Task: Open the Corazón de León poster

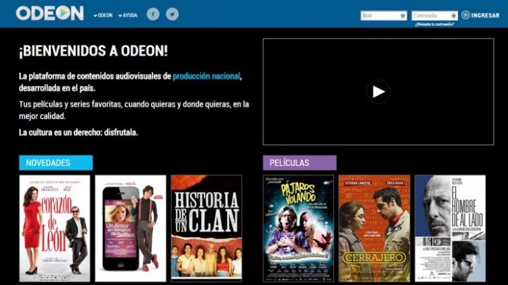Action: coord(55,228)
